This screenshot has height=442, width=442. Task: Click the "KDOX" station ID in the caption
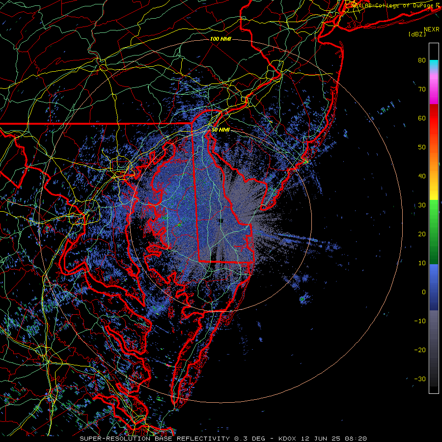pos(288,439)
